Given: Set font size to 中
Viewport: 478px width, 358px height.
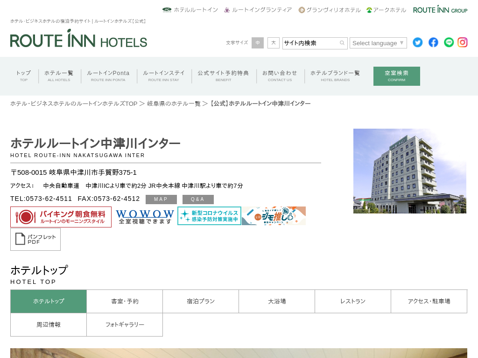Looking at the screenshot, I should click(x=258, y=43).
